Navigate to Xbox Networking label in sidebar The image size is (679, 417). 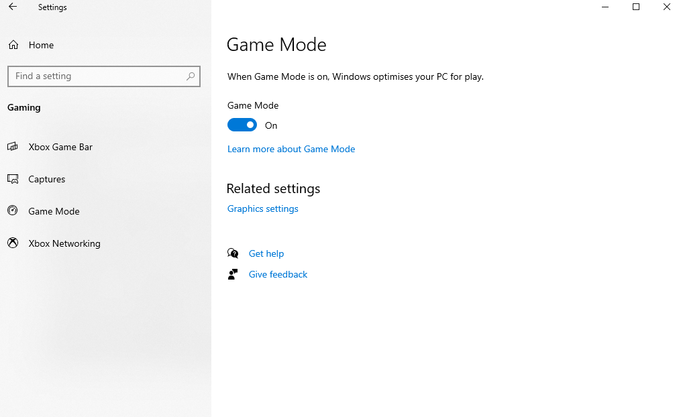(64, 243)
